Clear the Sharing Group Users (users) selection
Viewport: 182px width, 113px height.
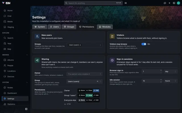coord(98,81)
